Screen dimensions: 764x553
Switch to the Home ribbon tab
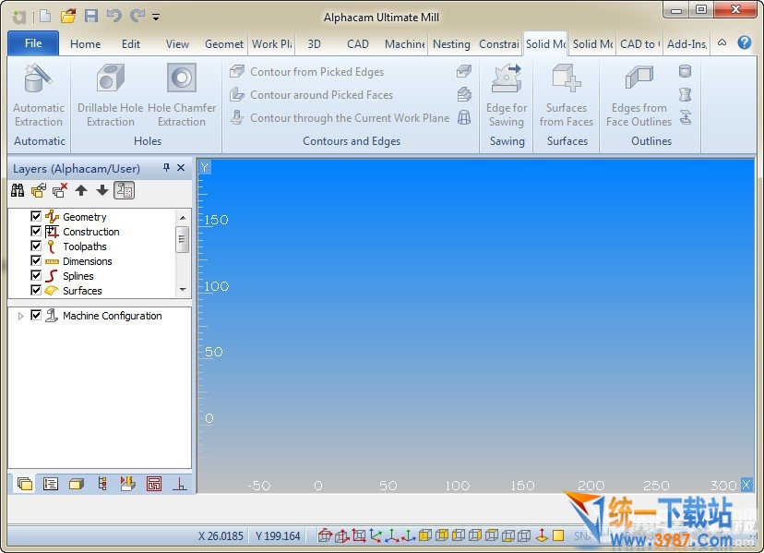tap(85, 44)
